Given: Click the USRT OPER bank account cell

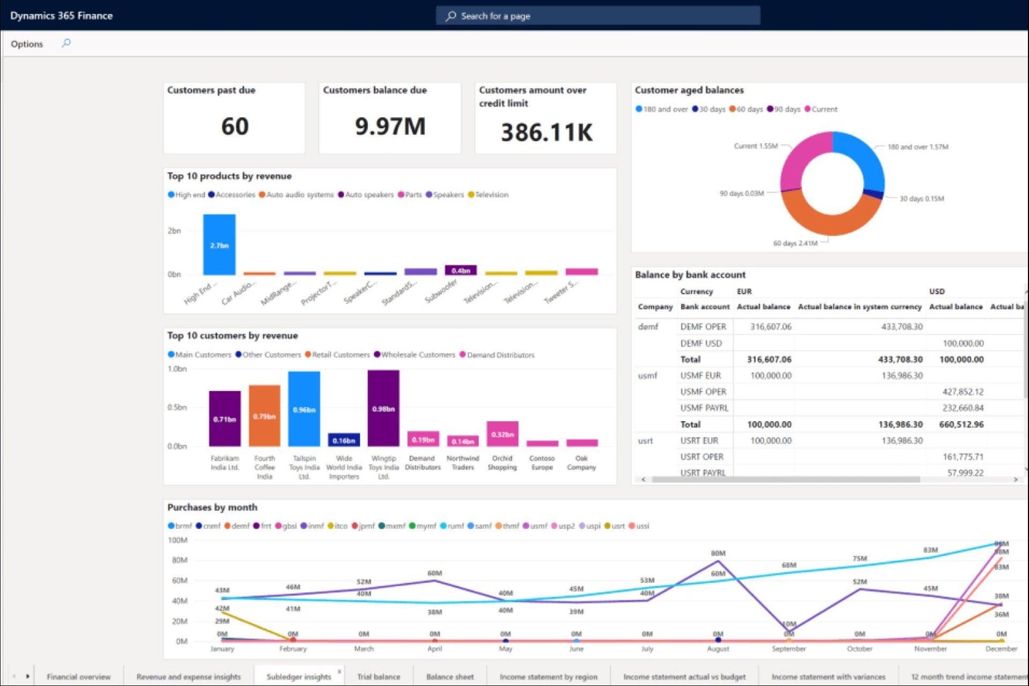Looking at the screenshot, I should (702, 457).
